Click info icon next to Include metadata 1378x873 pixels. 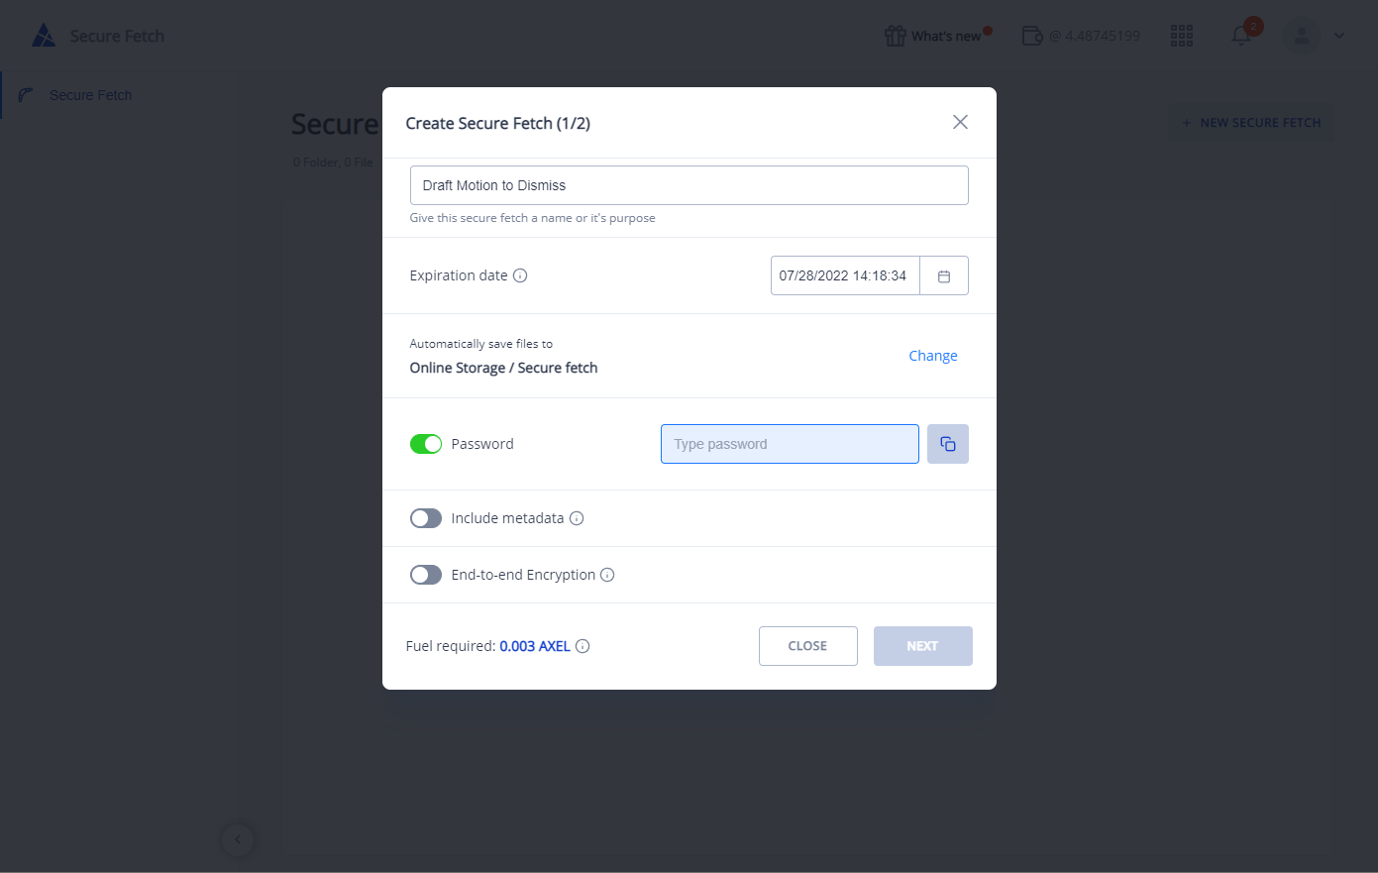click(x=577, y=518)
